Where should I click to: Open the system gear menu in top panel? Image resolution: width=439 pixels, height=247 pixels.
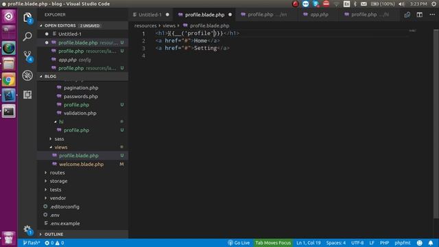click(434, 4)
